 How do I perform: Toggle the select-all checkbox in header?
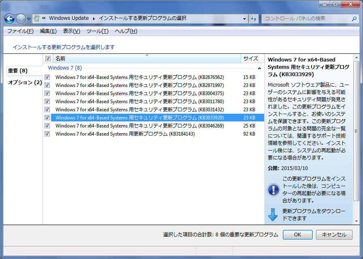point(48,59)
